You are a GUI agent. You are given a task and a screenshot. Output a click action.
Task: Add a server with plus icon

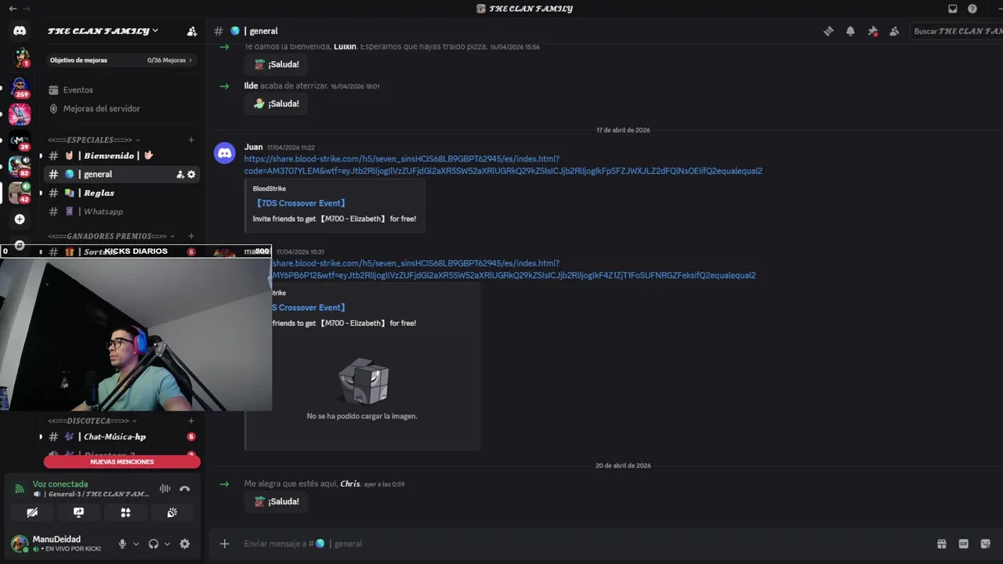20,219
